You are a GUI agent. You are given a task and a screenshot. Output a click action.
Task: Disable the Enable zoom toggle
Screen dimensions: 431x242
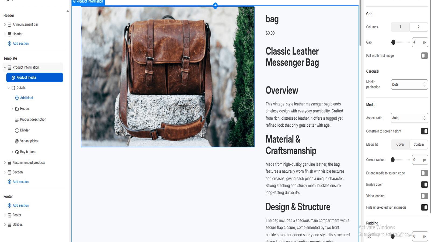424,184
